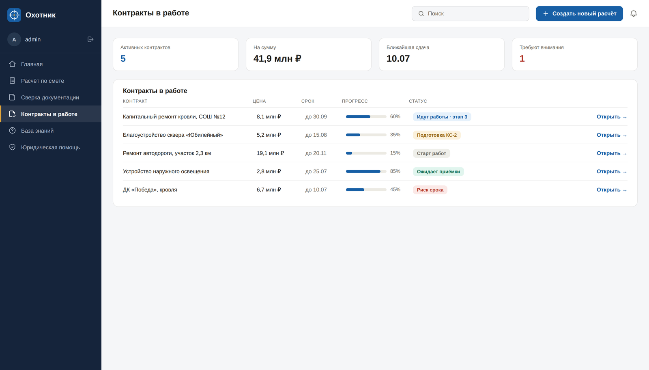Click the 35% progress bar for the Юбилейный park contract
This screenshot has height=370, width=649.
coord(366,135)
